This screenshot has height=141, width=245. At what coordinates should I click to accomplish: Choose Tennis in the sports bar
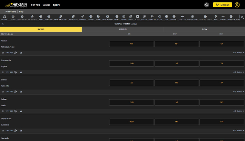41,17
